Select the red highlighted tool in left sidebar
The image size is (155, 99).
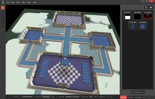(x=3, y=8)
